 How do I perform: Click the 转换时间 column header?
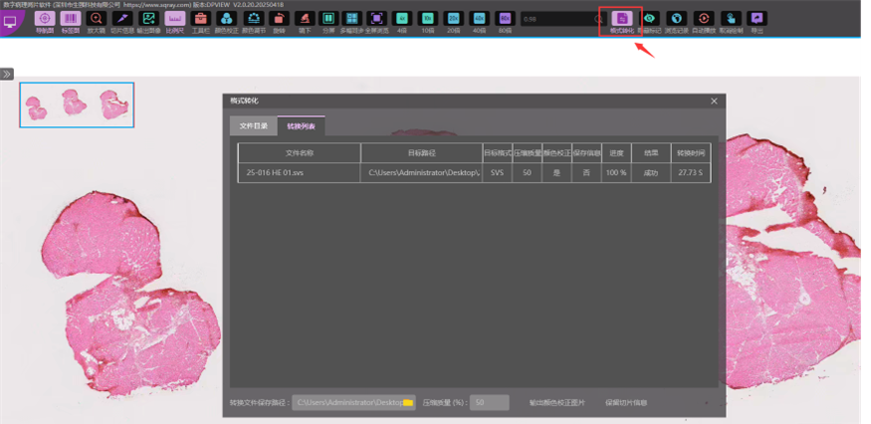(x=691, y=153)
